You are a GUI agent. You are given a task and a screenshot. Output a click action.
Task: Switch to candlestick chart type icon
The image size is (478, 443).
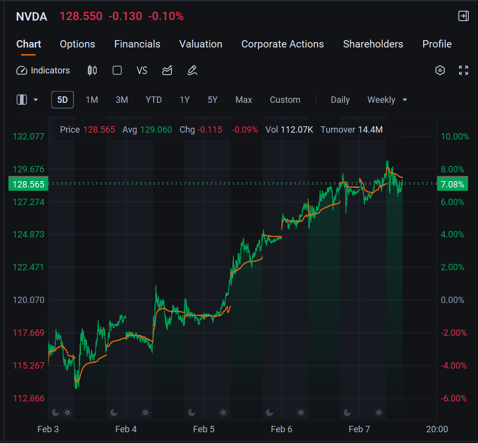point(92,70)
